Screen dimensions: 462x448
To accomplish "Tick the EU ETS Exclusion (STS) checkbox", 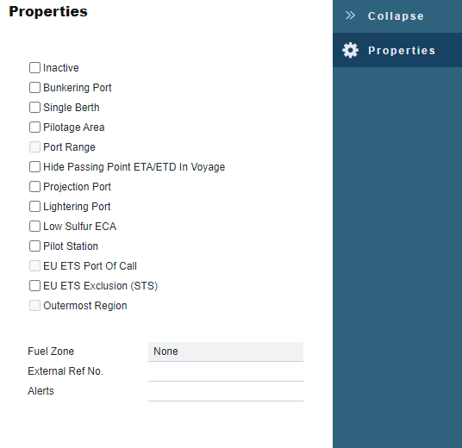I will [x=34, y=286].
